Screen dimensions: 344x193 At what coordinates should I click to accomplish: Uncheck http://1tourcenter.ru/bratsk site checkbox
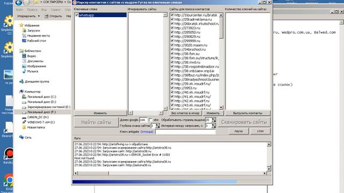click(x=172, y=15)
